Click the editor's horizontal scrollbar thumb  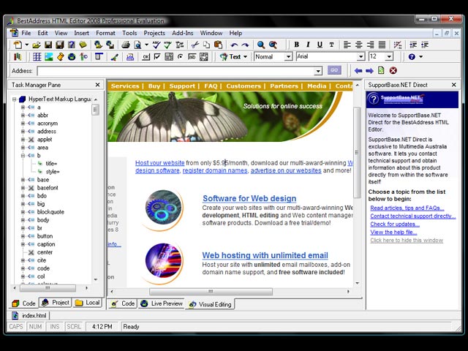pyautogui.click(x=211, y=291)
